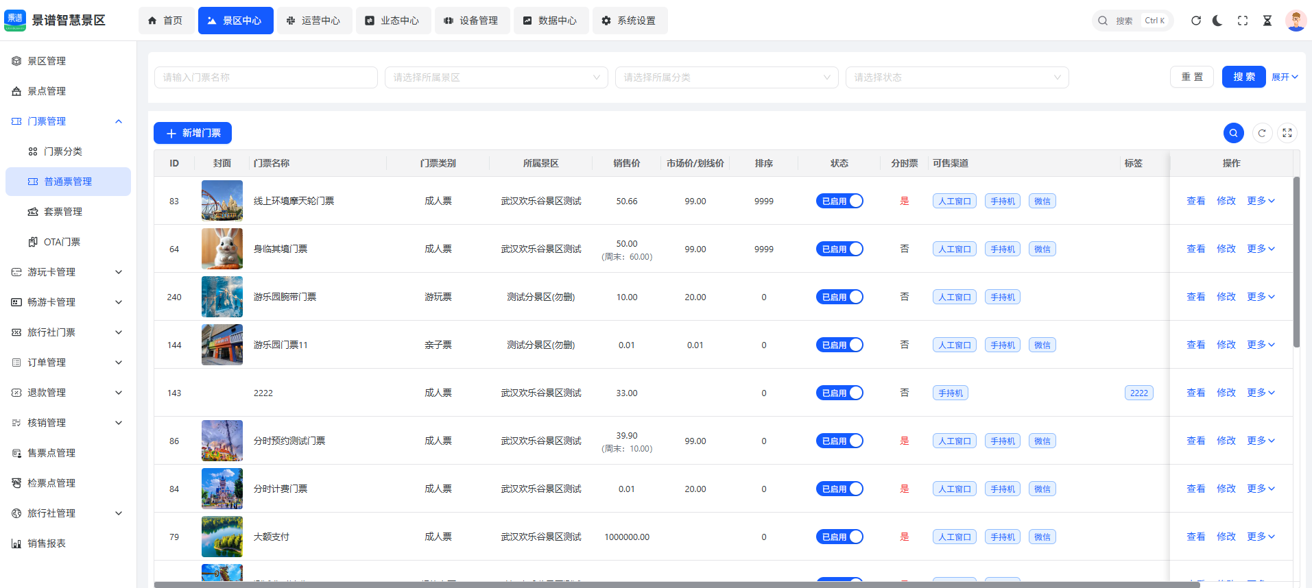Expand 订单管理 sidebar group
The height and width of the screenshot is (588, 1312).
click(x=68, y=363)
